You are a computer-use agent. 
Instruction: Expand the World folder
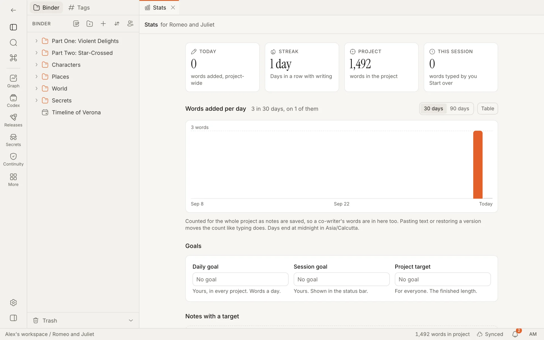(37, 89)
